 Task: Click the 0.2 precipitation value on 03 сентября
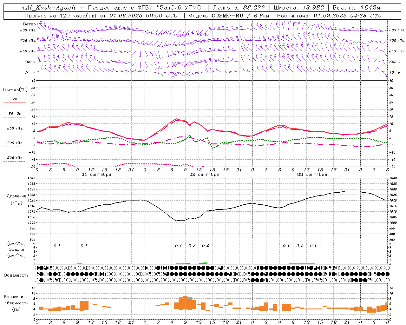[300, 246]
